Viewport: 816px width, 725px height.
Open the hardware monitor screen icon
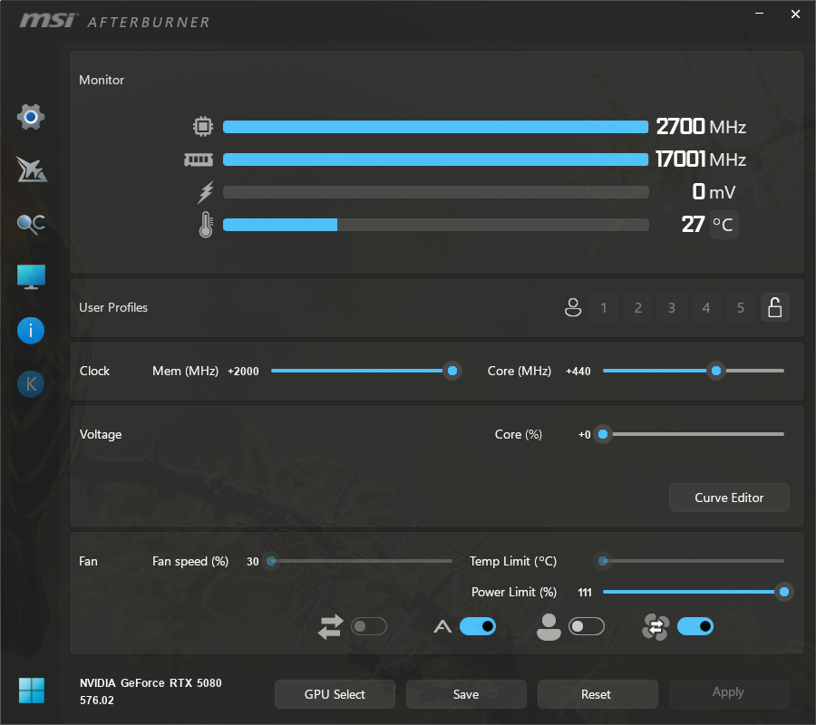pyautogui.click(x=31, y=276)
